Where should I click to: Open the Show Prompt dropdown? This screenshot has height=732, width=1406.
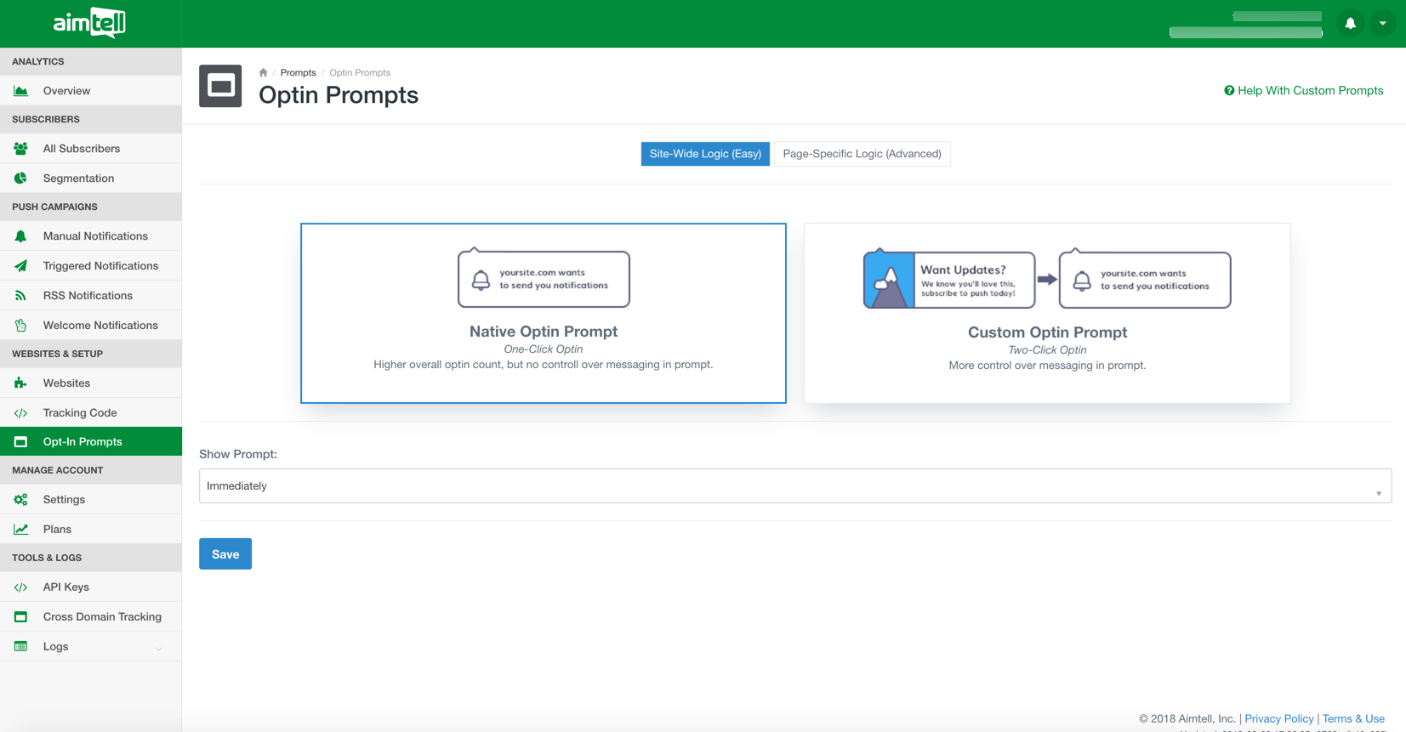[794, 486]
